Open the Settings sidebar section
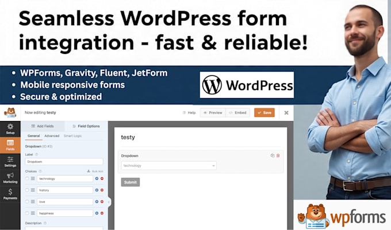This screenshot has height=230, width=391. [10, 162]
